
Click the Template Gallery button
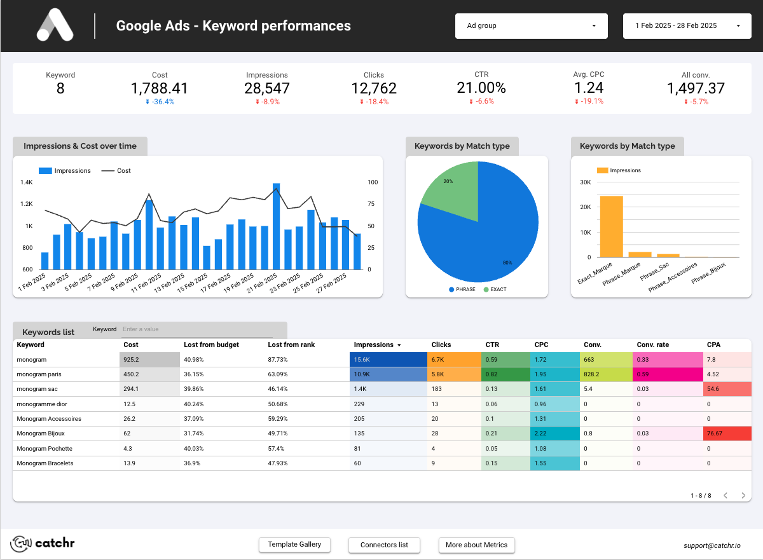[x=294, y=545]
